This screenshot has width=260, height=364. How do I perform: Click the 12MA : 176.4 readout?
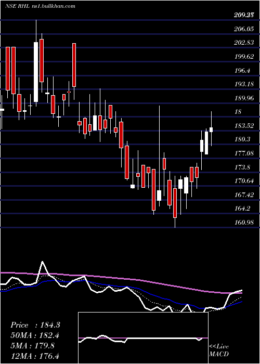[35, 356]
